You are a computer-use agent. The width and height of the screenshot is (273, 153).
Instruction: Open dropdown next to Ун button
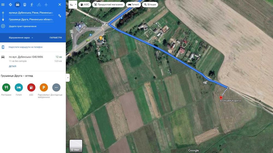76,5
